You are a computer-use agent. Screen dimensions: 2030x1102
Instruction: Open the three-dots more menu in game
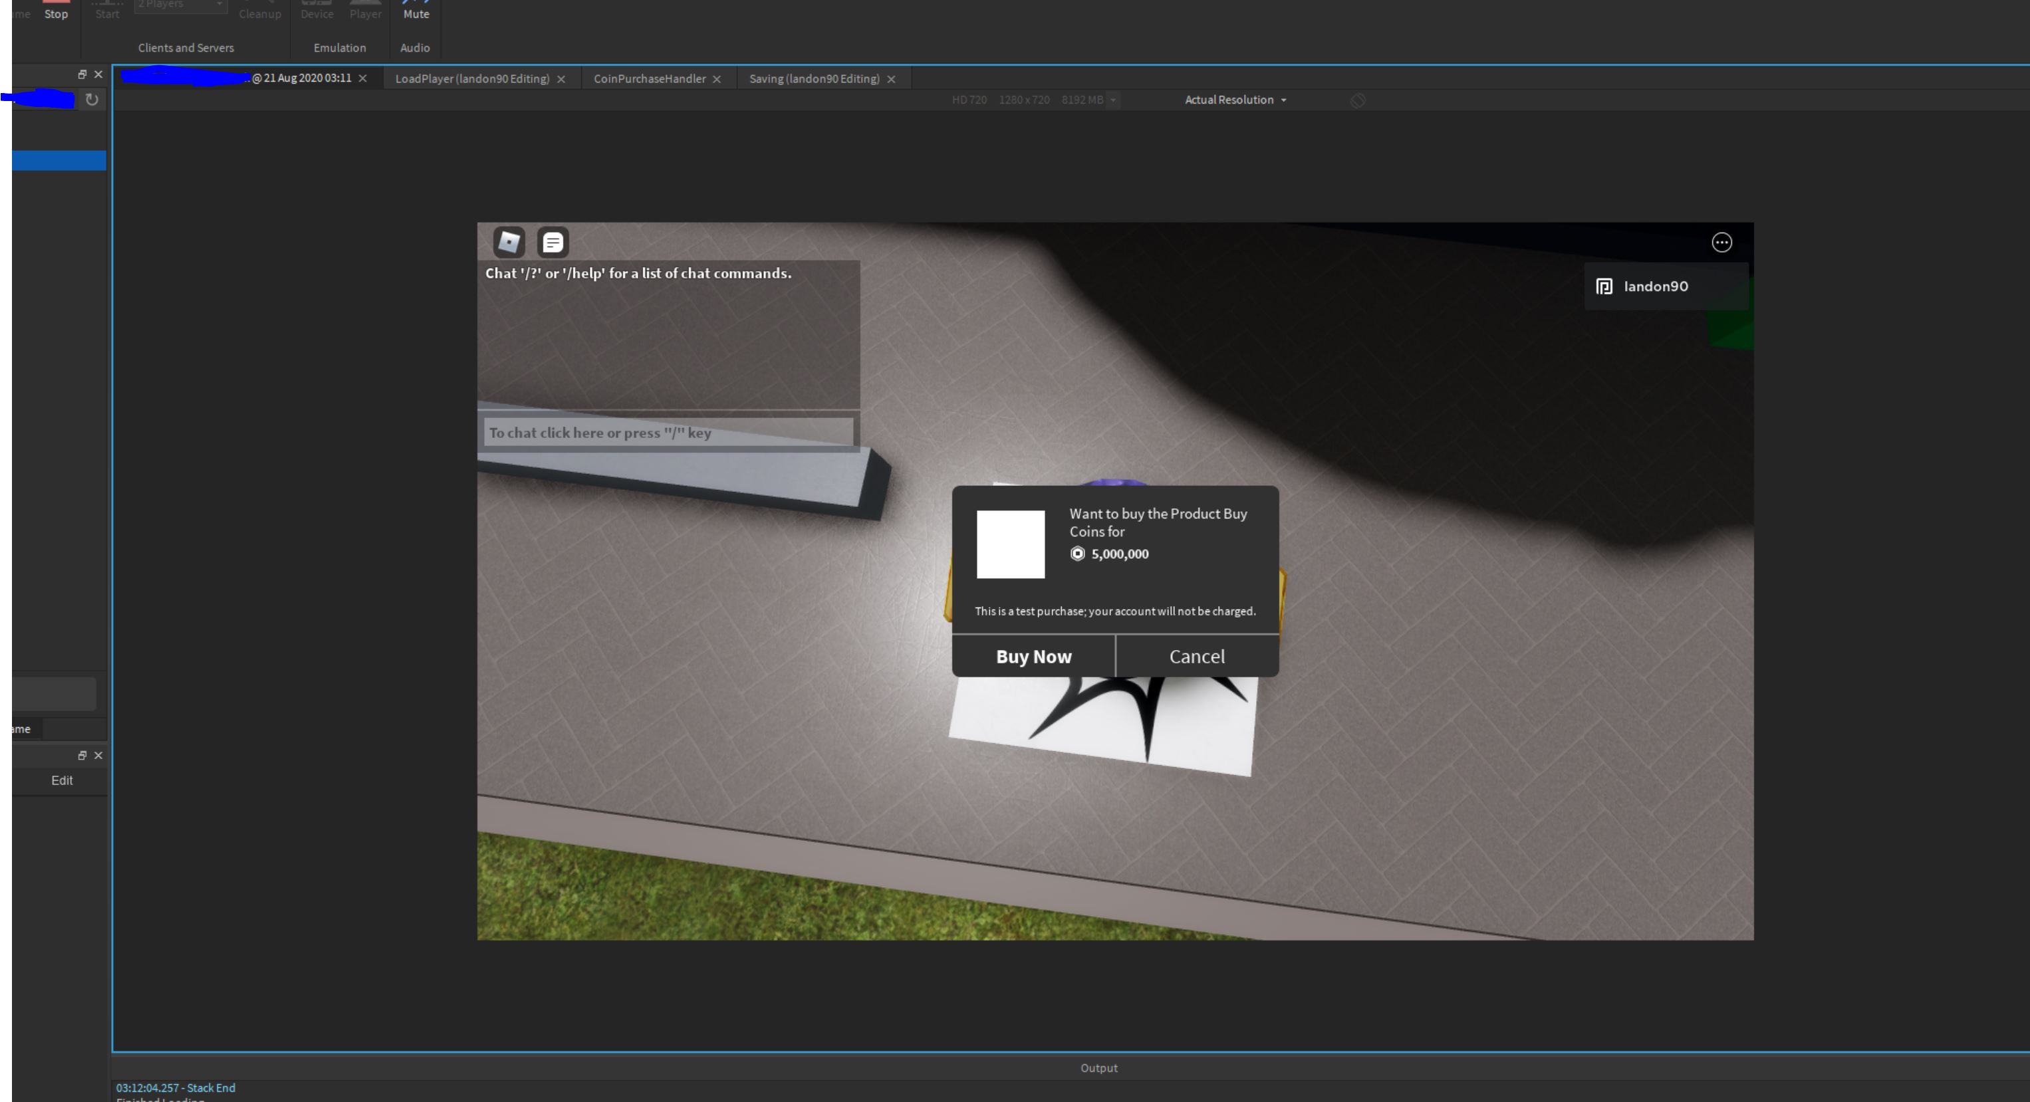point(1721,243)
